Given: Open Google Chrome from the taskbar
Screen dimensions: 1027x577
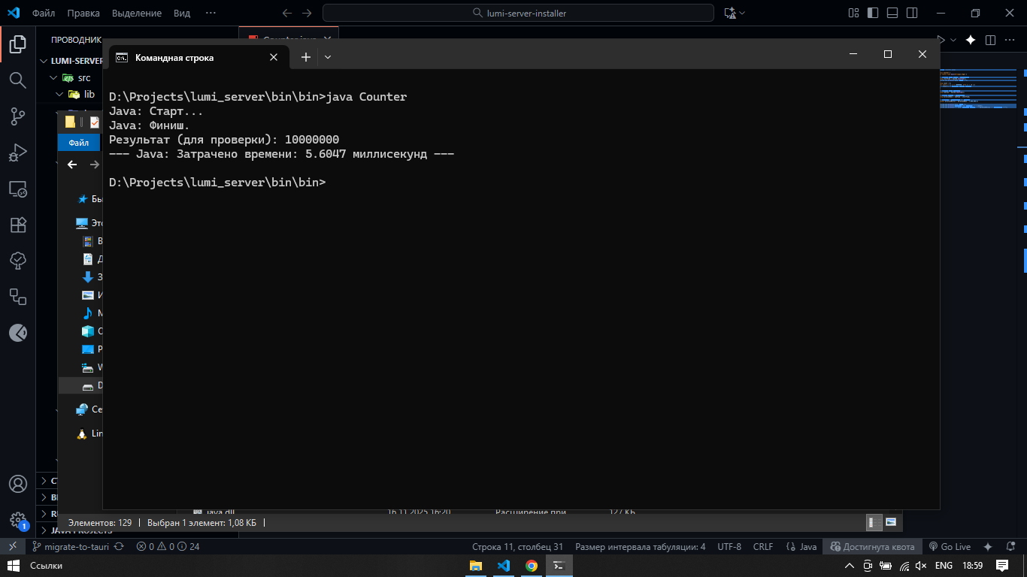Looking at the screenshot, I should point(532,566).
